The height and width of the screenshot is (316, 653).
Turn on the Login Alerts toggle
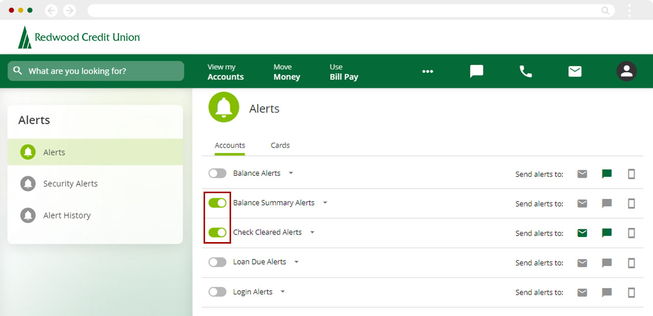point(217,292)
